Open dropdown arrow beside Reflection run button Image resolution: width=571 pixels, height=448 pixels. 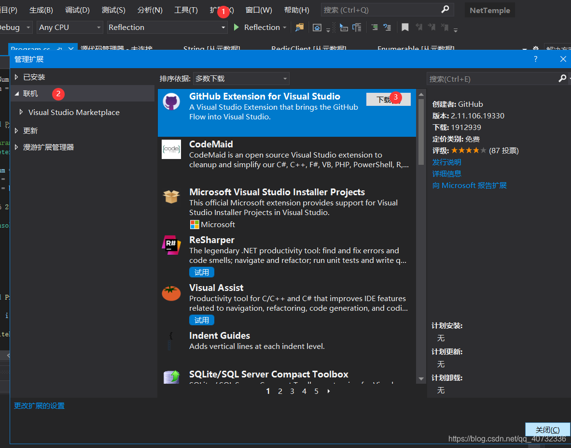[284, 28]
